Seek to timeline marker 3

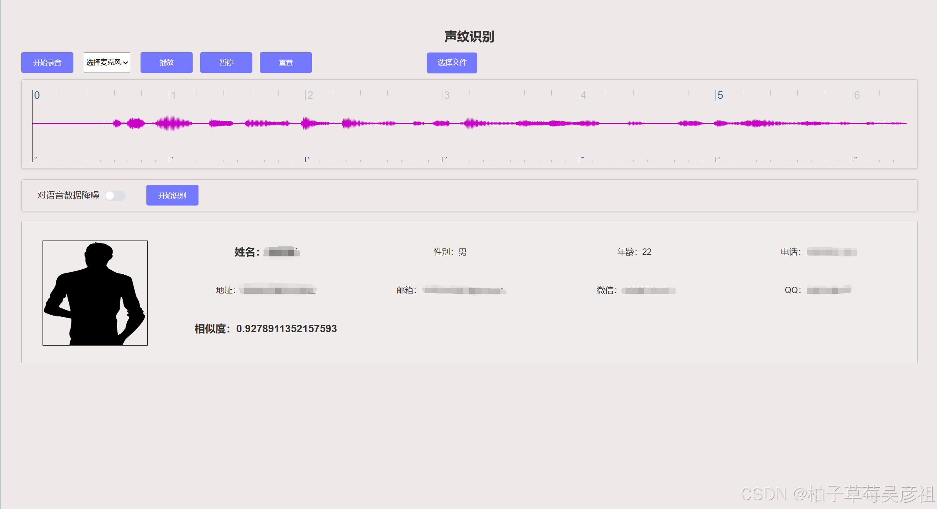point(447,95)
